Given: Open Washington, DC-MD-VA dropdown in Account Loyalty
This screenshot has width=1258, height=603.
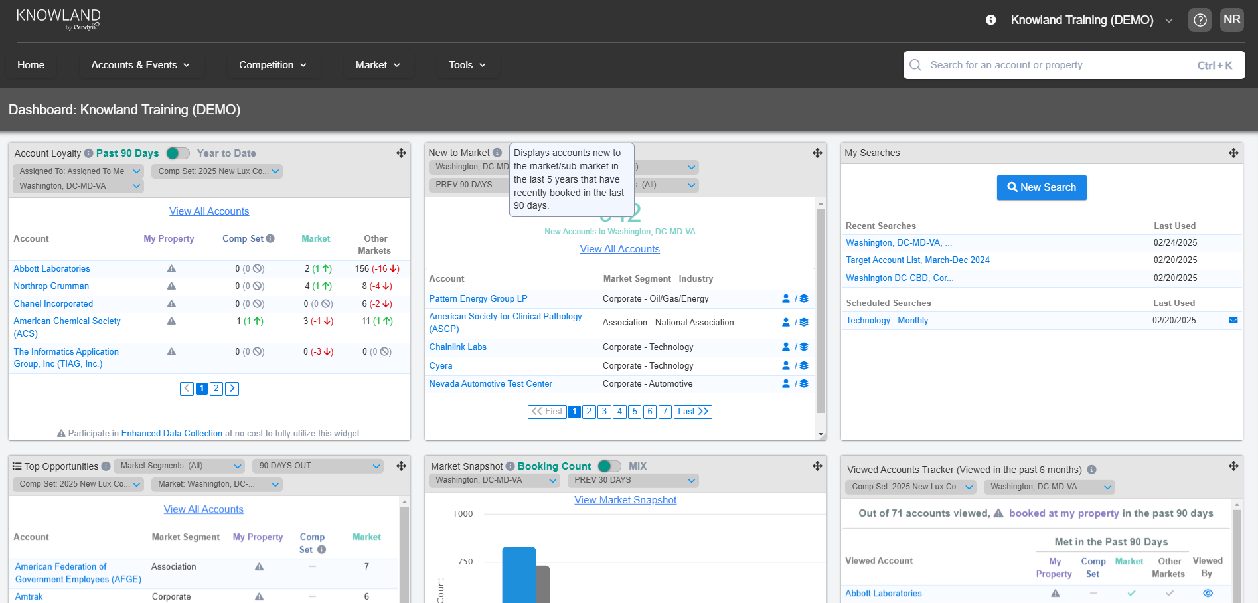Looking at the screenshot, I should pos(78,186).
